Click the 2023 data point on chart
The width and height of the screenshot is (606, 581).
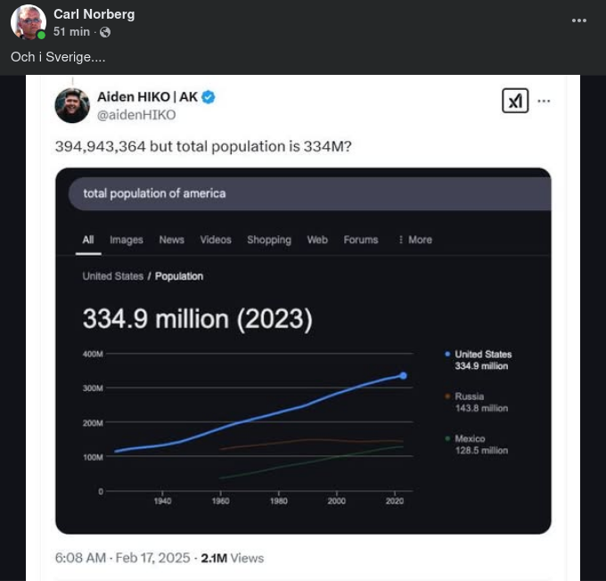[403, 375]
